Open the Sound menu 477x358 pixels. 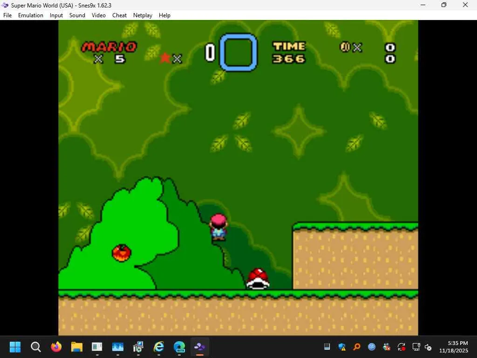(77, 15)
